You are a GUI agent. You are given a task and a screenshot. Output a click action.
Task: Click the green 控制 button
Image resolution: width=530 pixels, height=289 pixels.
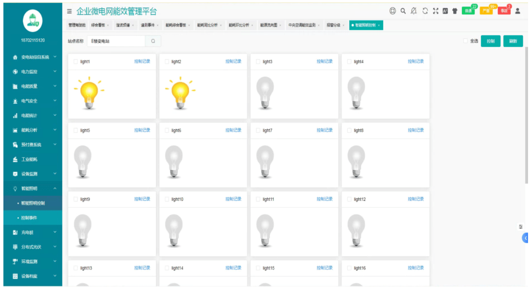click(x=491, y=41)
